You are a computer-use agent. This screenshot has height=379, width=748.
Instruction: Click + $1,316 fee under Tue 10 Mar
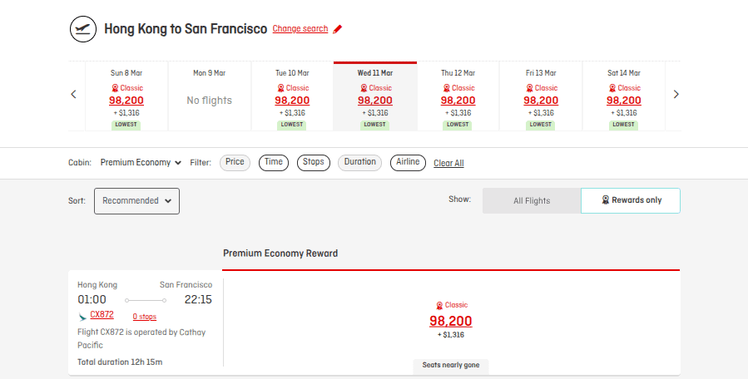(292, 113)
